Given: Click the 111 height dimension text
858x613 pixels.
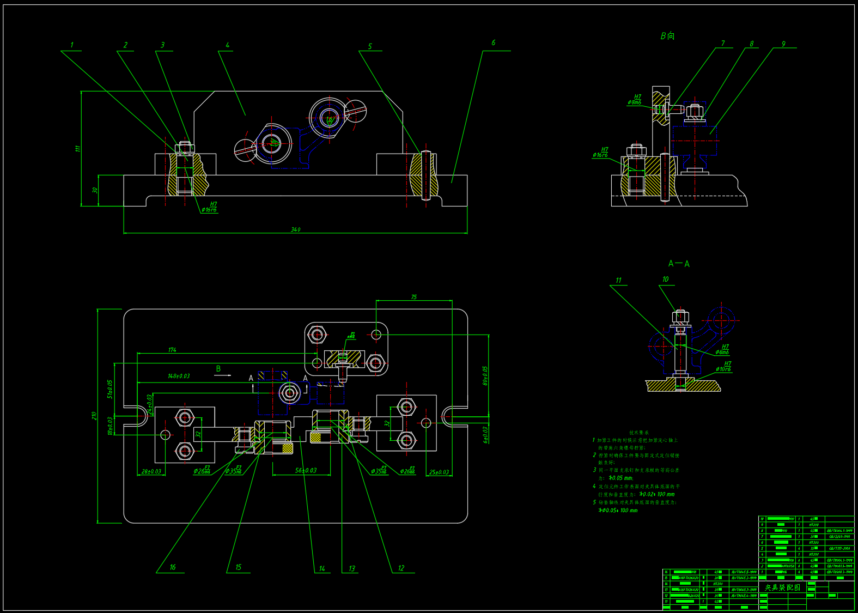Looking at the screenshot, I should pyautogui.click(x=77, y=148).
